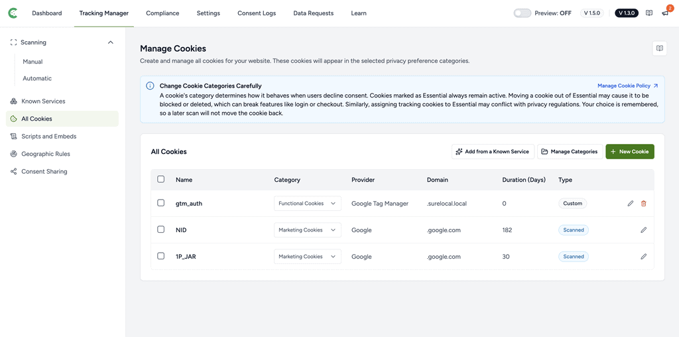Click the 1P_JAR cookie name
The image size is (679, 337).
[186, 257]
